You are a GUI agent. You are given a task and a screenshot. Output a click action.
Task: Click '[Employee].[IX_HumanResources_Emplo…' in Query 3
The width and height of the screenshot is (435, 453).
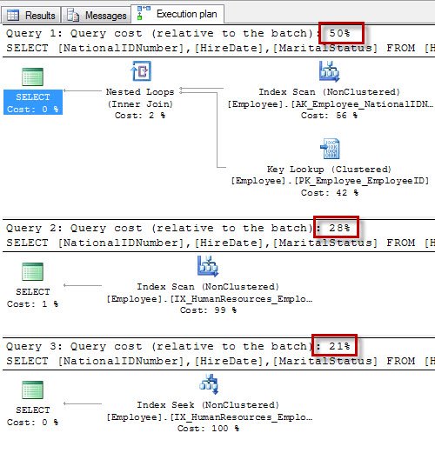tap(210, 417)
